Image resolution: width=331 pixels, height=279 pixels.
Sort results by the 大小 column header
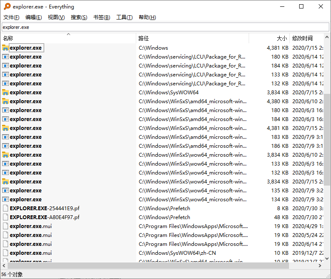[269, 38]
